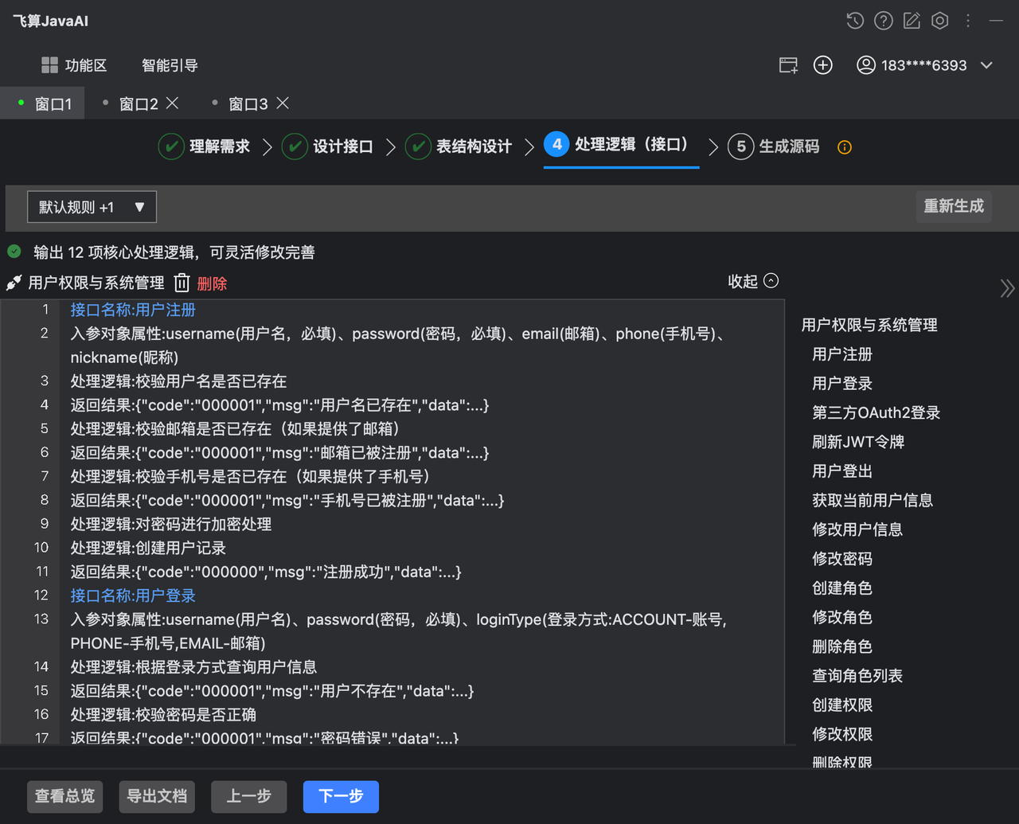Click line 3 处理逻辑:校验用户名是否已存在
The height and width of the screenshot is (824, 1019).
(178, 381)
